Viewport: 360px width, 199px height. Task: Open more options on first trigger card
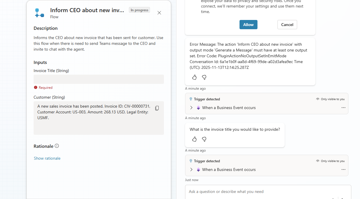[343, 108]
